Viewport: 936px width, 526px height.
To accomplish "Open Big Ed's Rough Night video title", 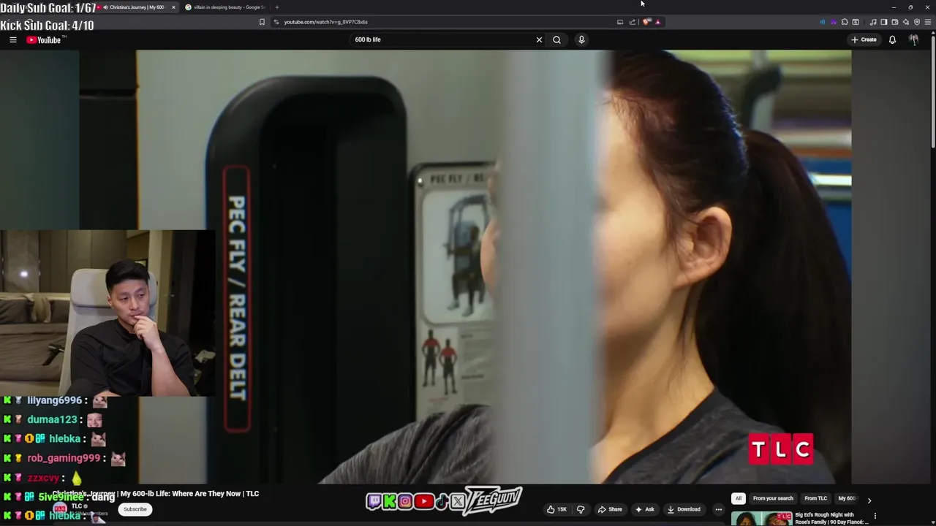I will coord(831,519).
